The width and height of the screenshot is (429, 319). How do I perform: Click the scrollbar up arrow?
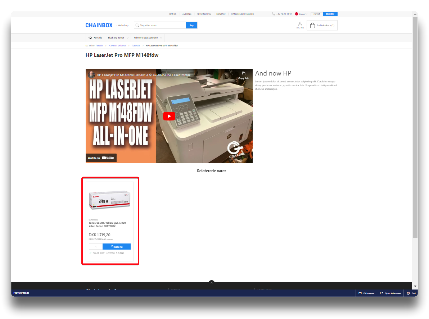[x=415, y=14]
